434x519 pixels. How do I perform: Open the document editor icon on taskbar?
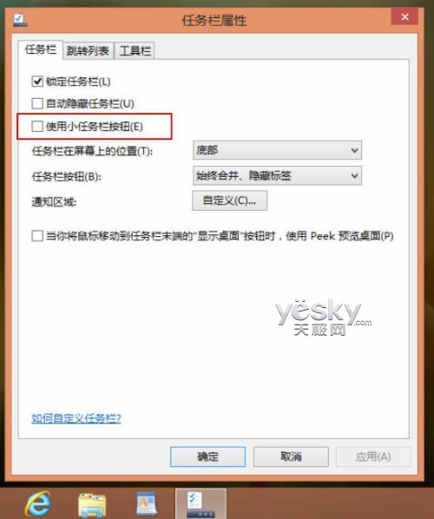[x=147, y=503]
